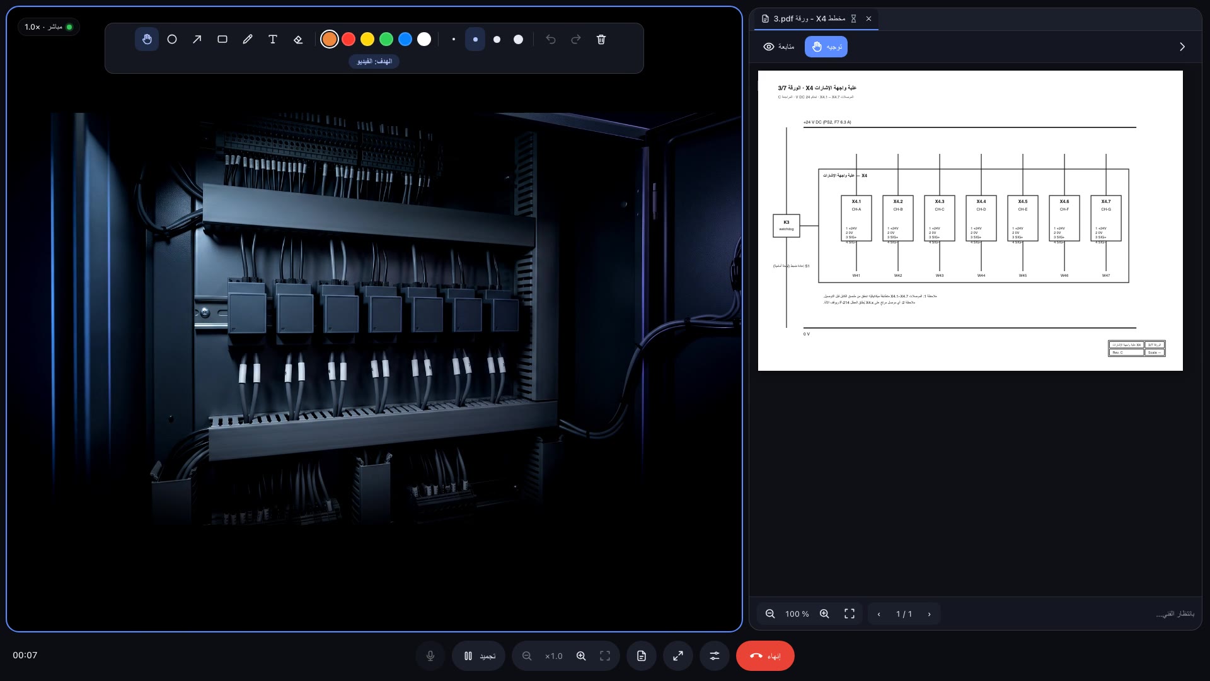1210x681 pixels.
Task: Delete all annotations with trash icon
Action: pyautogui.click(x=601, y=39)
